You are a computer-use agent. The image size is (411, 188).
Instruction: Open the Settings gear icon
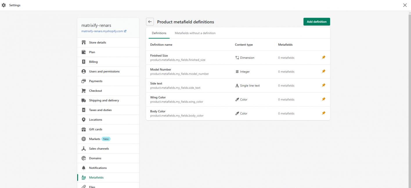[4, 5]
